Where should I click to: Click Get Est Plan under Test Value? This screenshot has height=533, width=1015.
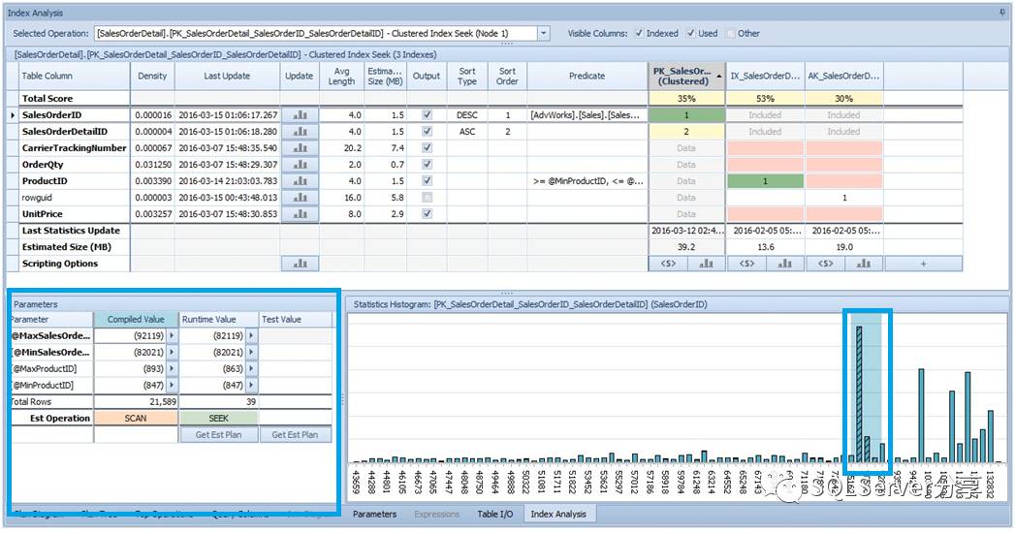click(x=295, y=435)
